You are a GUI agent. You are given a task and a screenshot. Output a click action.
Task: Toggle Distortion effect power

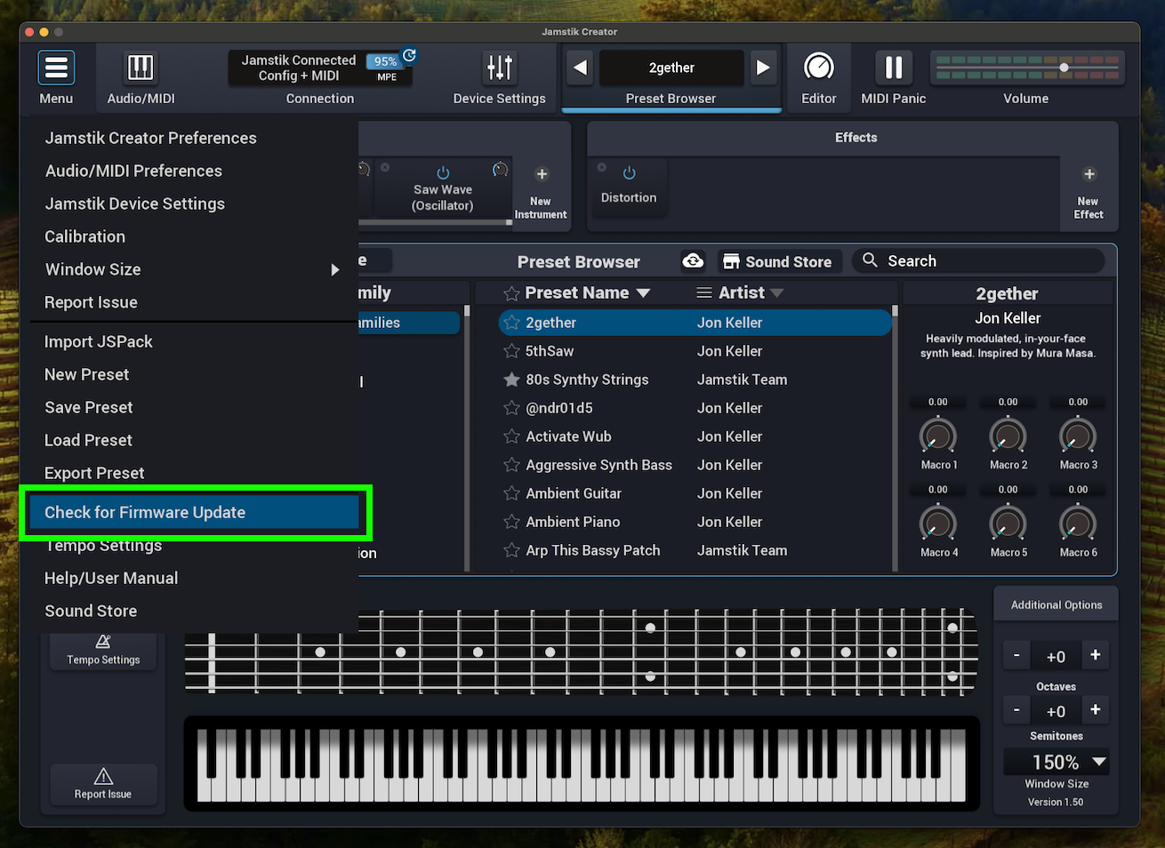[629, 172]
